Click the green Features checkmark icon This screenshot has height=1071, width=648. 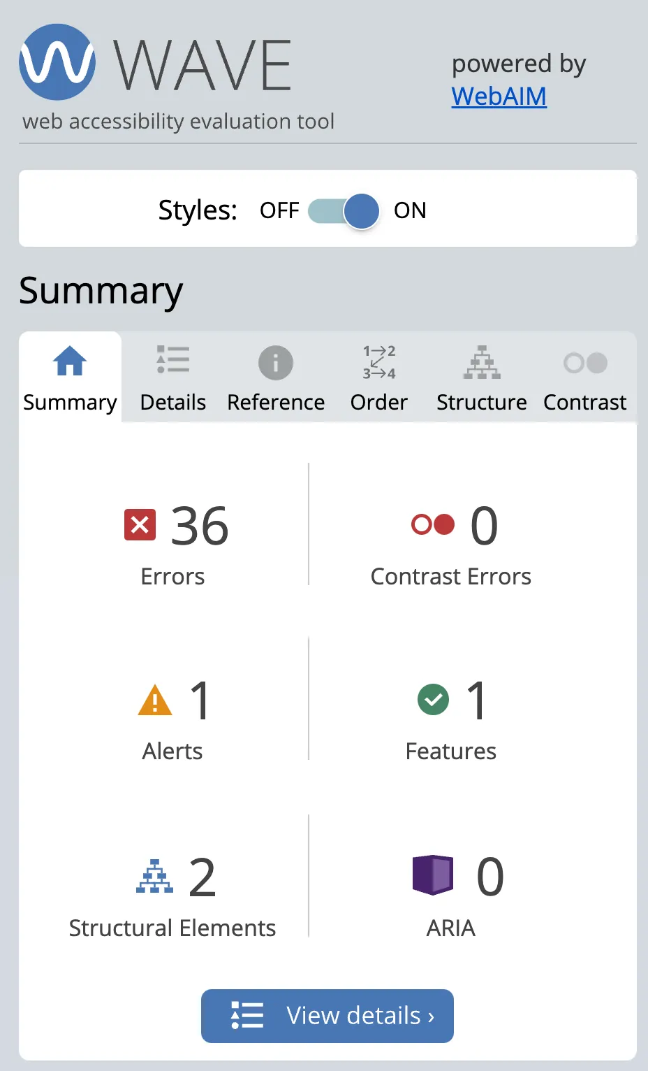(x=432, y=700)
